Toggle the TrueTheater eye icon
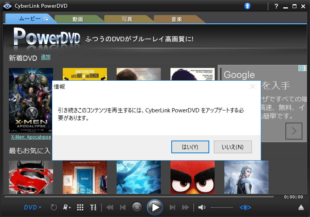 coord(245,208)
